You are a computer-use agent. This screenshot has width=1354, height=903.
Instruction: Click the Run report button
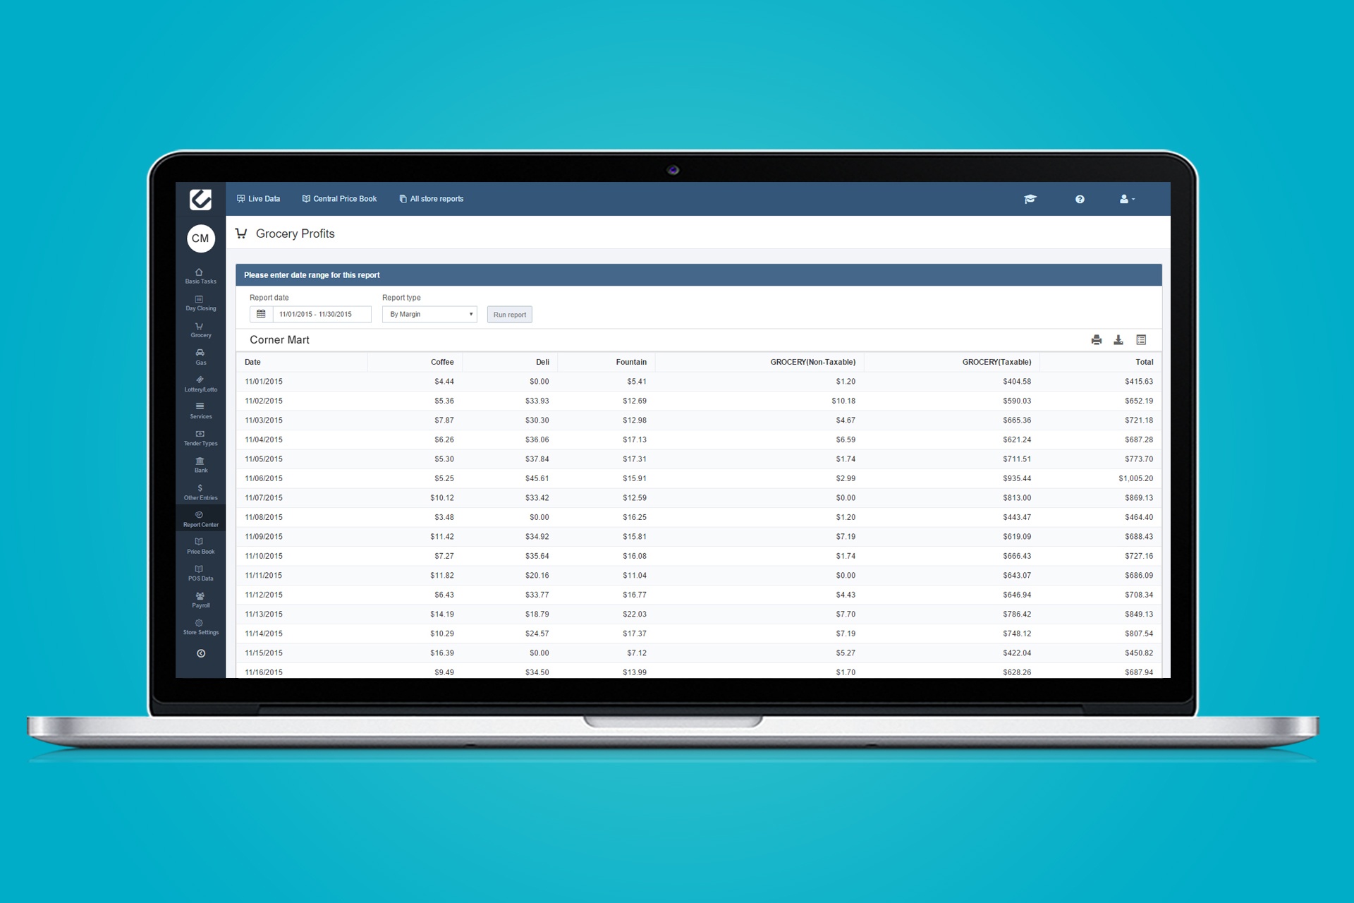509,315
